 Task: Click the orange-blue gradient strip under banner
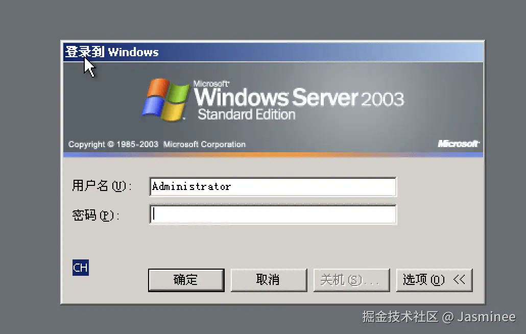[x=273, y=155]
